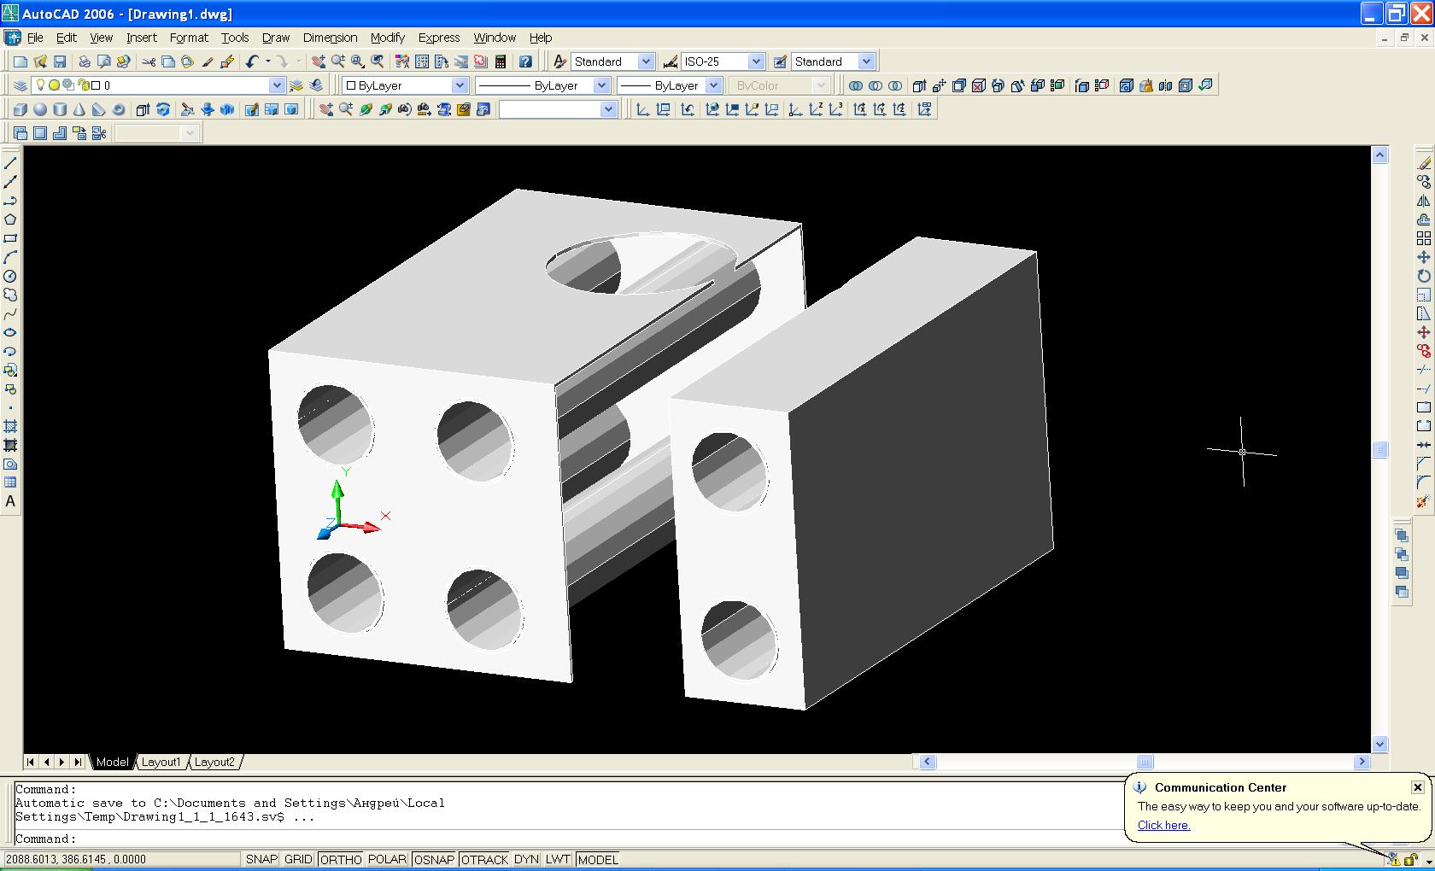Follow the 'Click here' link

1163,825
